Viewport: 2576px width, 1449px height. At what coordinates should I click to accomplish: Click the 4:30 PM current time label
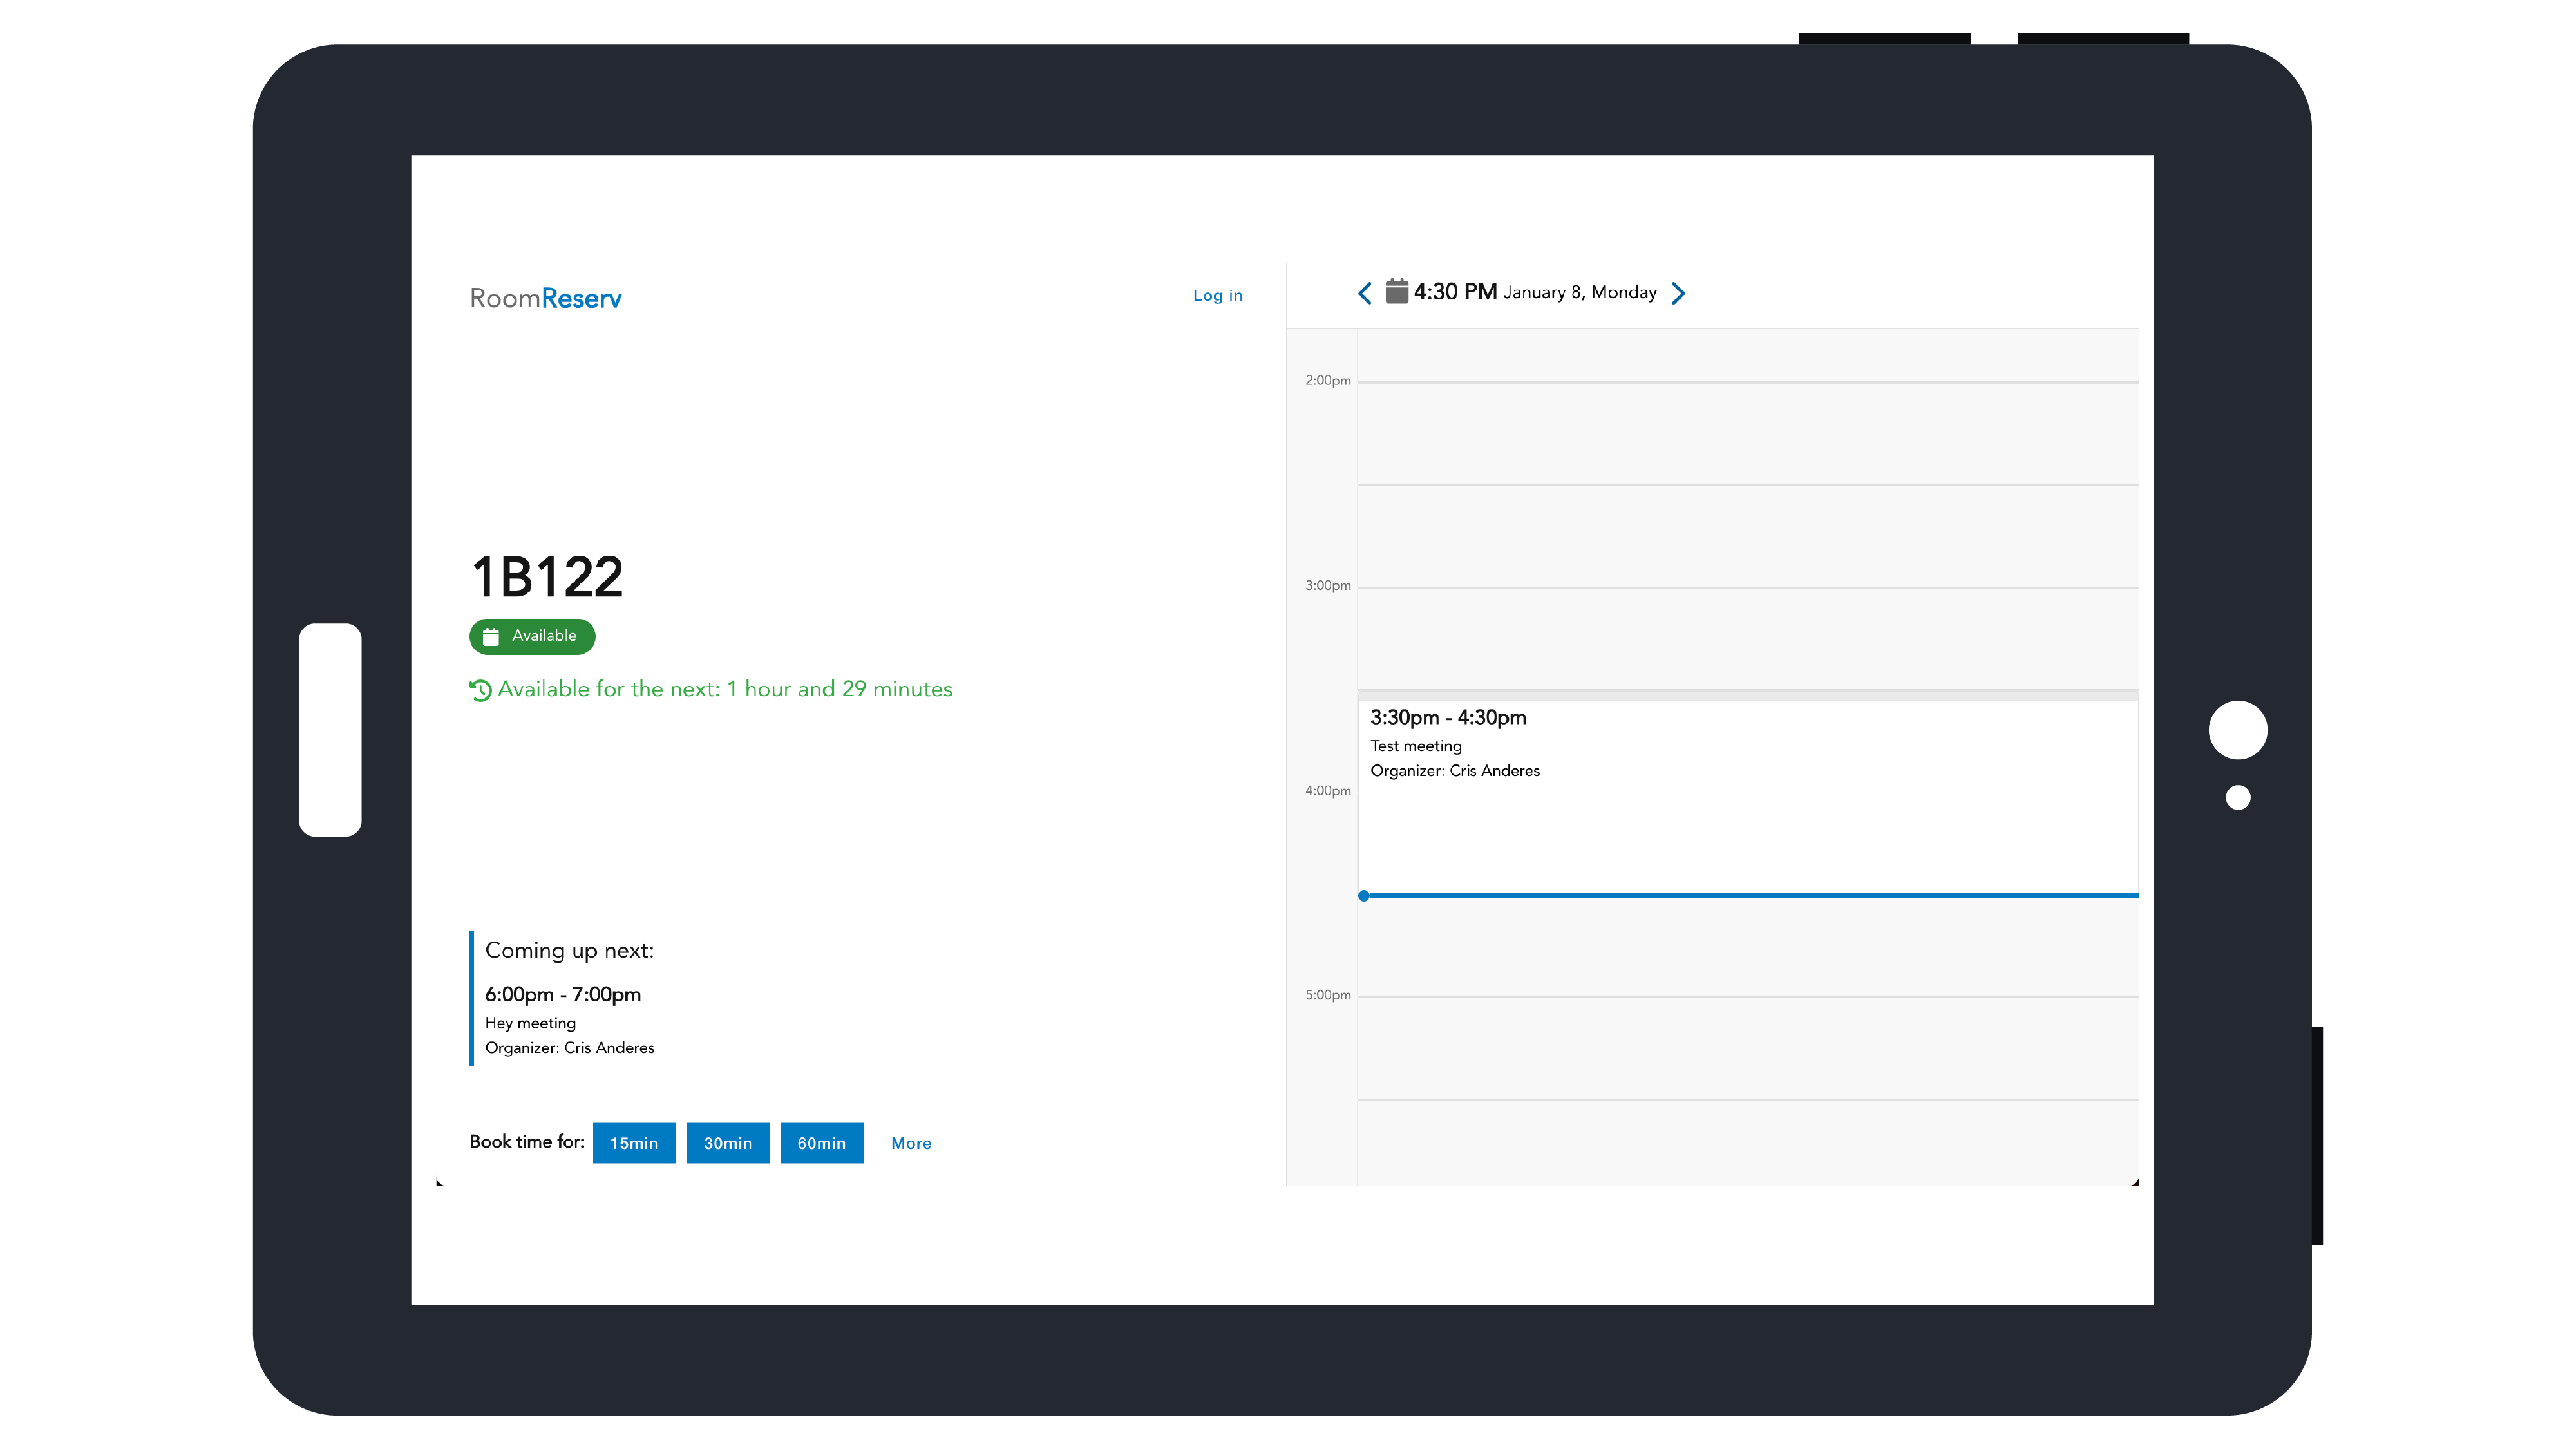point(1455,291)
